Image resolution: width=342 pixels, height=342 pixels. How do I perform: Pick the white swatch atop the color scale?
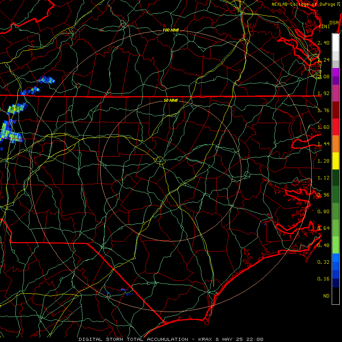click(336, 42)
